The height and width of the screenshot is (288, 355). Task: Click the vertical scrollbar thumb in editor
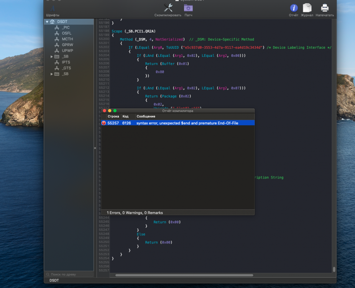coord(334,270)
